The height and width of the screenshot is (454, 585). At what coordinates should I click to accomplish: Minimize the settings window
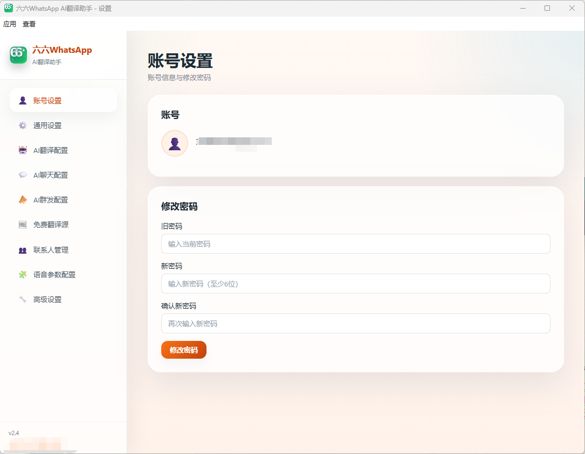pos(523,8)
